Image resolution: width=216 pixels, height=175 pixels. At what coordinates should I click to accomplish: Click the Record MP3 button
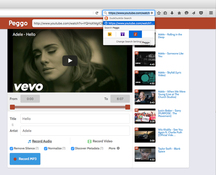pyautogui.click(x=25, y=159)
